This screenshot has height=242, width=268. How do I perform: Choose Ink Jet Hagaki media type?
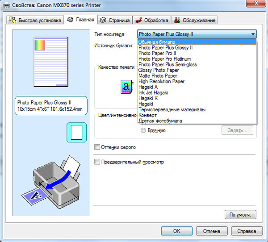tap(197, 92)
